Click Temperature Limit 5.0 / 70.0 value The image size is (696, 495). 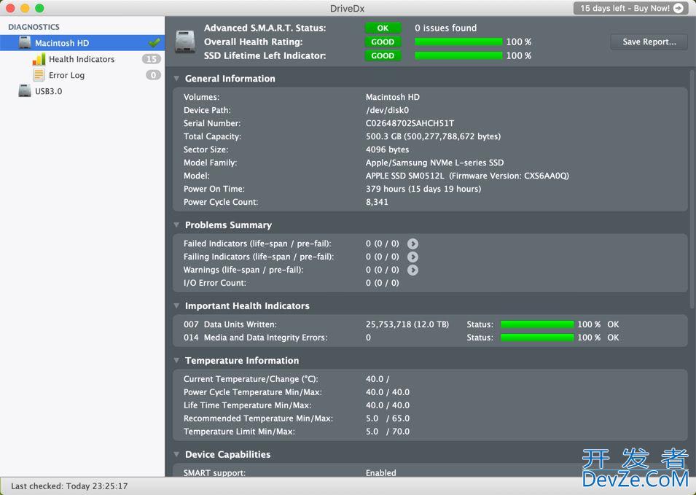[x=388, y=432]
